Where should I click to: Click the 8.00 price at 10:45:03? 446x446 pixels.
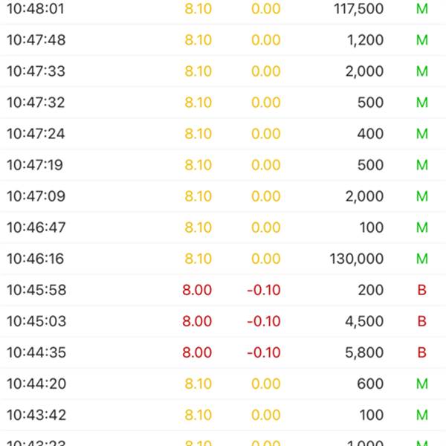point(197,321)
